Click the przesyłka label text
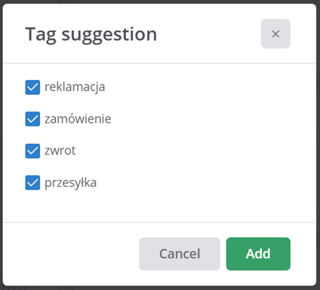The width and height of the screenshot is (320, 290). click(70, 183)
